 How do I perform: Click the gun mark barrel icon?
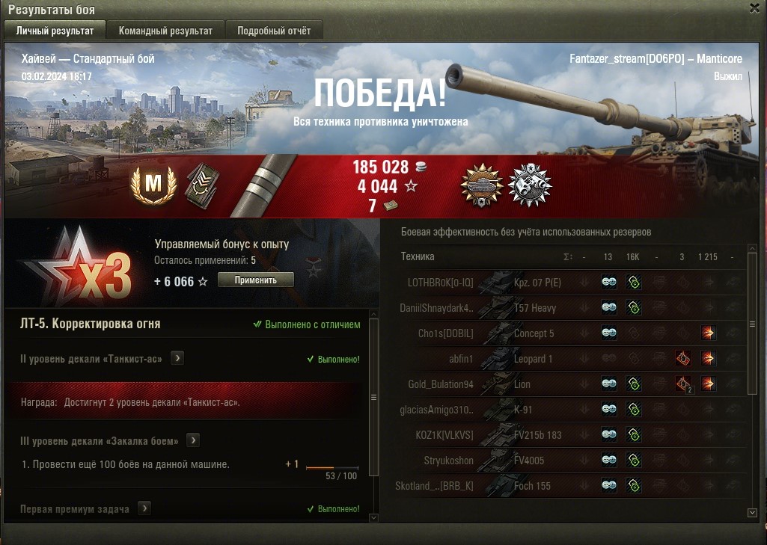(263, 185)
